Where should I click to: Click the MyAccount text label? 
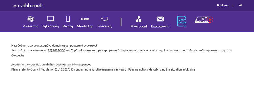pos(139,26)
